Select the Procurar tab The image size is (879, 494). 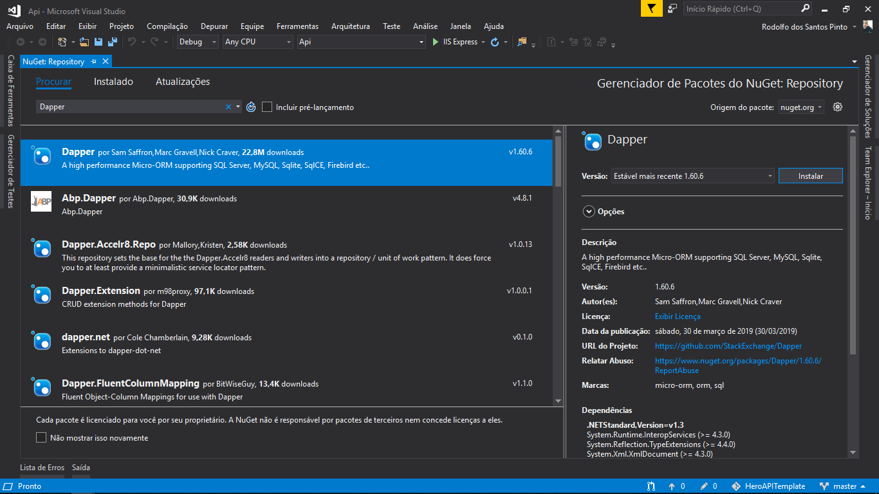point(53,82)
